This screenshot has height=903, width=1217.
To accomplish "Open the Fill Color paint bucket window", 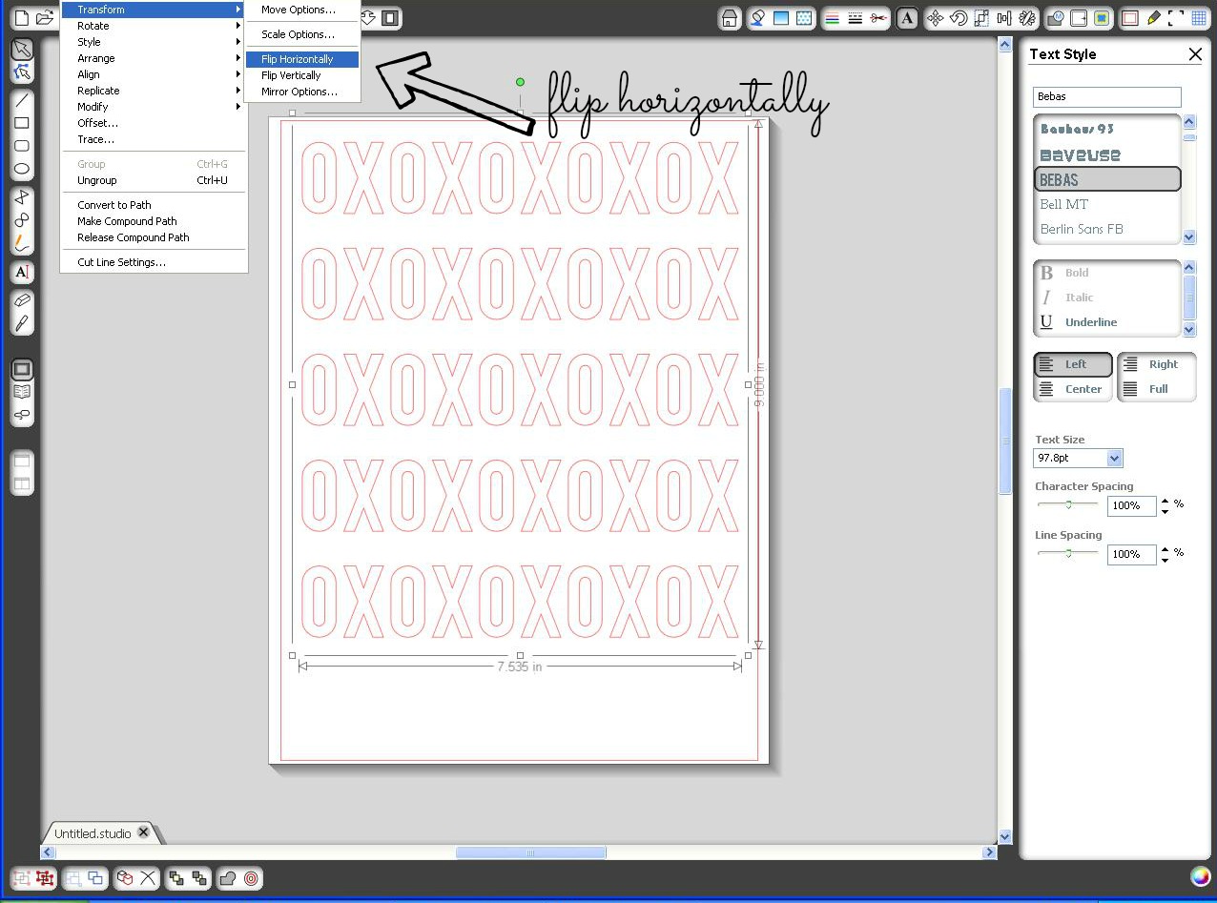I will [x=758, y=18].
